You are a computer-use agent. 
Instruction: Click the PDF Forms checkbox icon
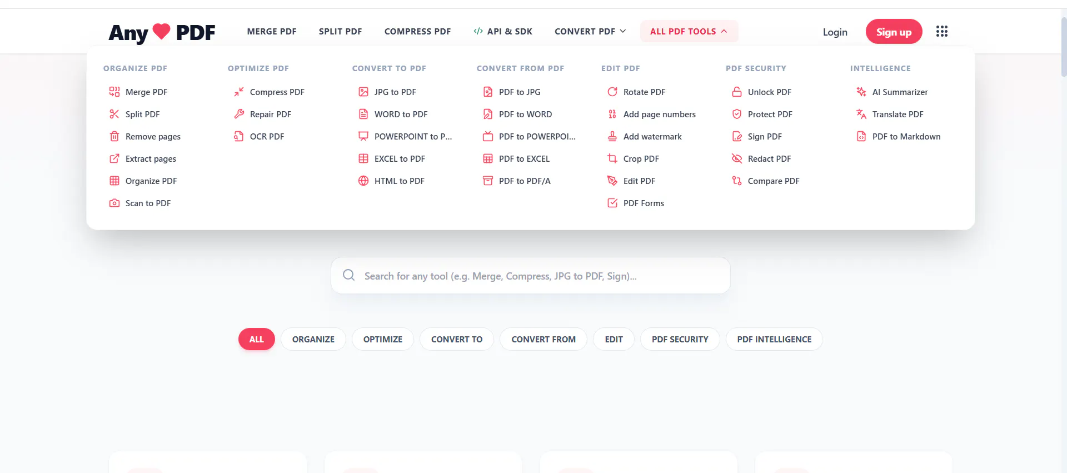pos(612,203)
